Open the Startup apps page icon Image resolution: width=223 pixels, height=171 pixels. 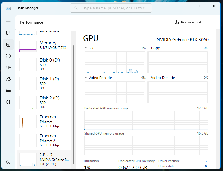tap(8, 67)
